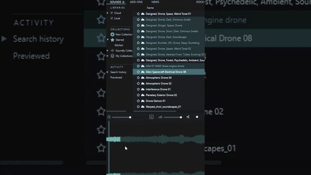311x175 pixels.
Task: Uncheck the Local library checkbox
Action: click(x=112, y=18)
